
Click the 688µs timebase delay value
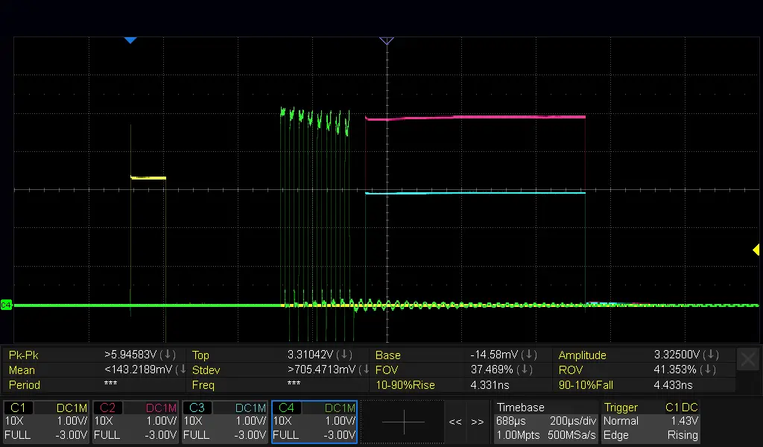click(x=510, y=421)
